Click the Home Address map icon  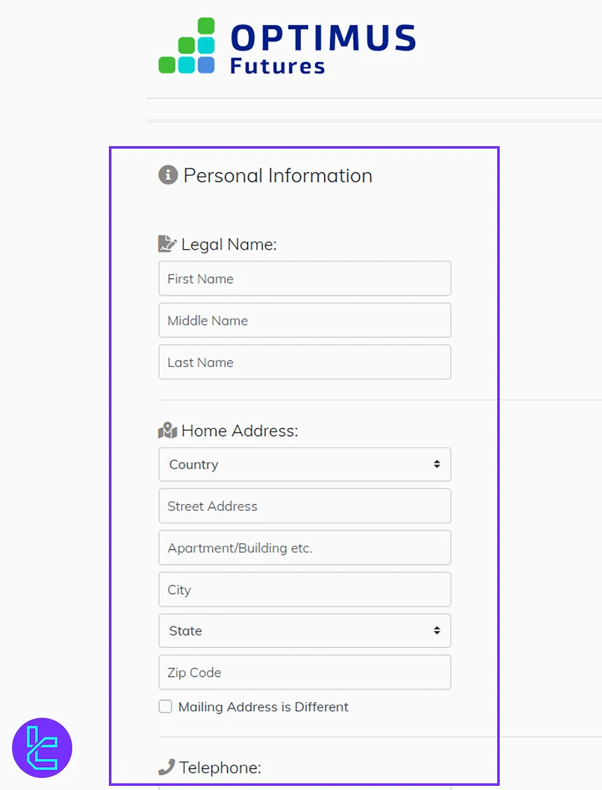click(167, 430)
